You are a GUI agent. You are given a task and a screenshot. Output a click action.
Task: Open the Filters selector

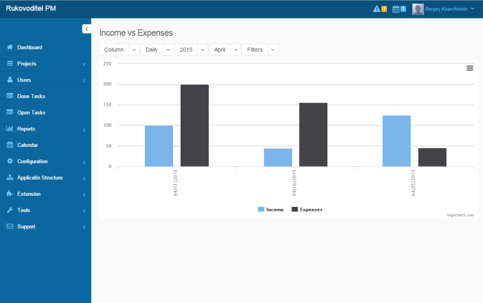260,49
